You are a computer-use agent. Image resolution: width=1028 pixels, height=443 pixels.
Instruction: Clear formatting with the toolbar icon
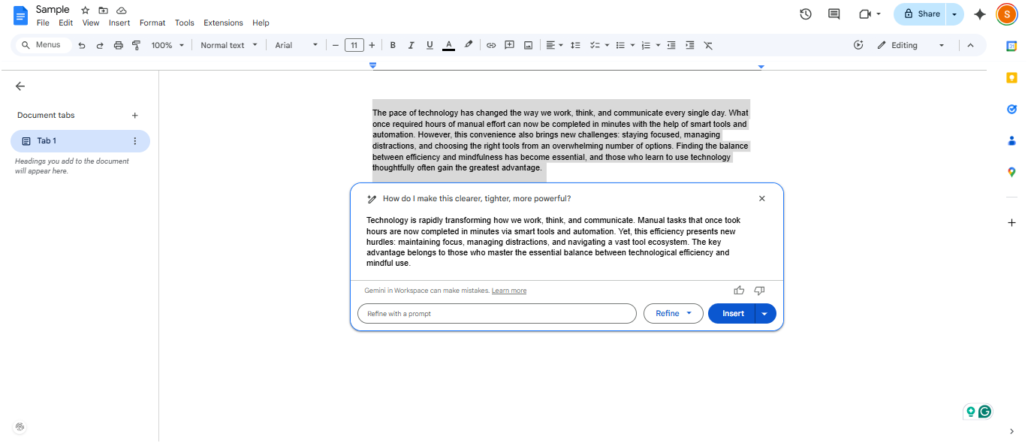pyautogui.click(x=707, y=45)
